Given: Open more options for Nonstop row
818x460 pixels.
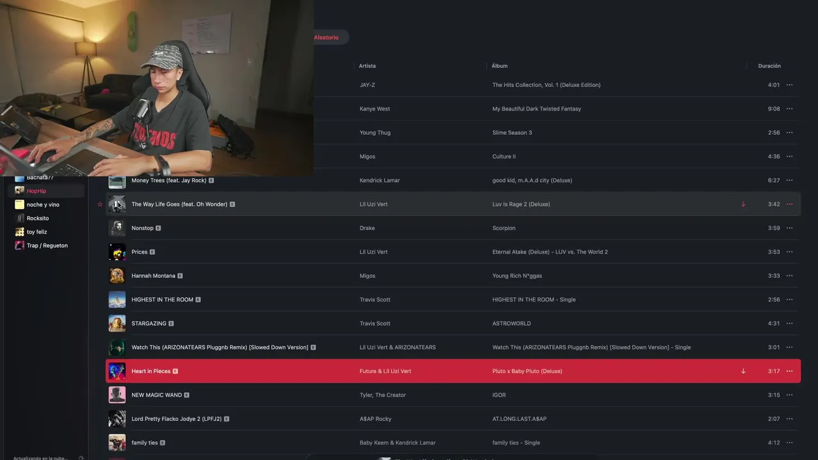Looking at the screenshot, I should pyautogui.click(x=789, y=228).
